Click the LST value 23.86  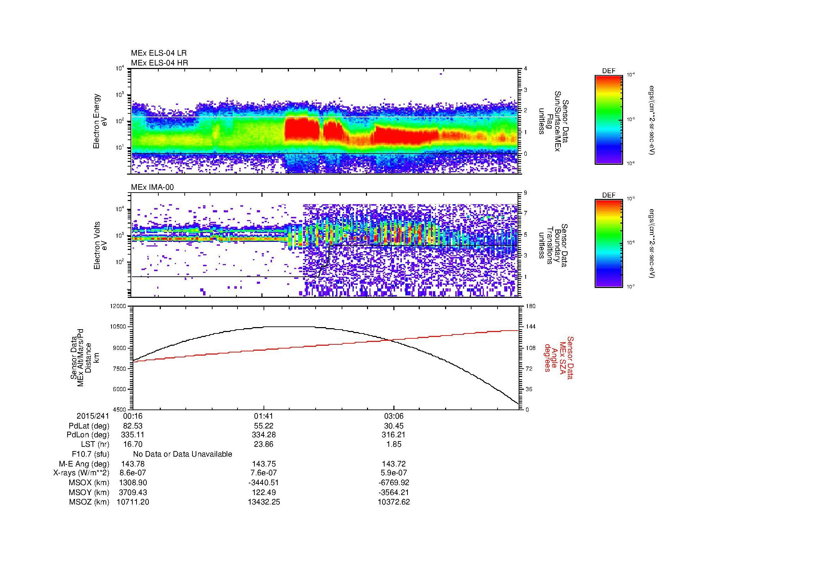click(x=264, y=445)
